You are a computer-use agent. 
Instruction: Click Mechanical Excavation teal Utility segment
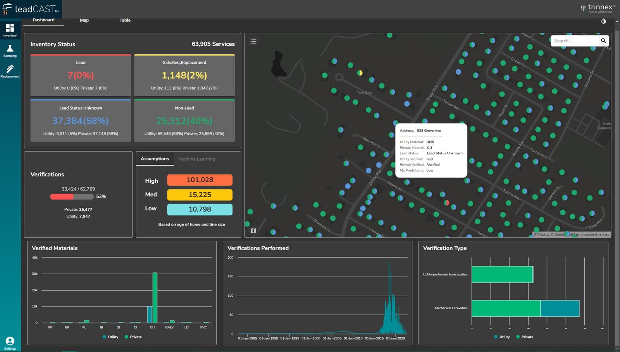[560, 308]
